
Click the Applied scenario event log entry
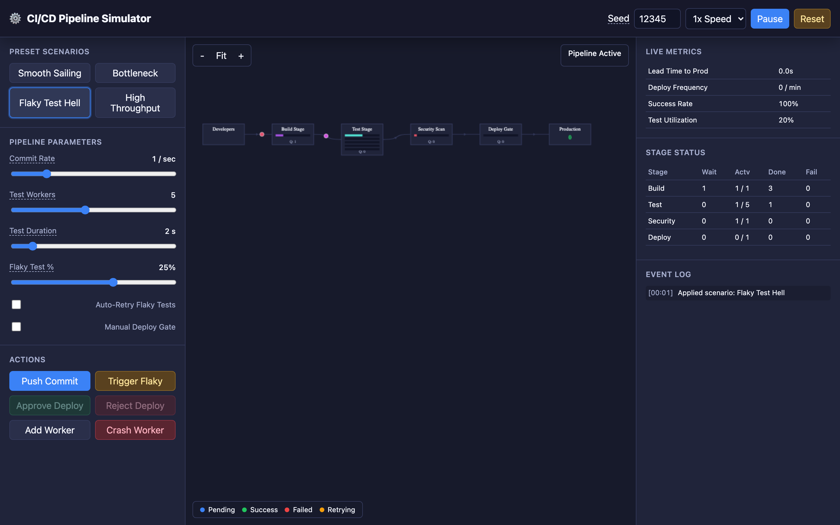tap(738, 293)
